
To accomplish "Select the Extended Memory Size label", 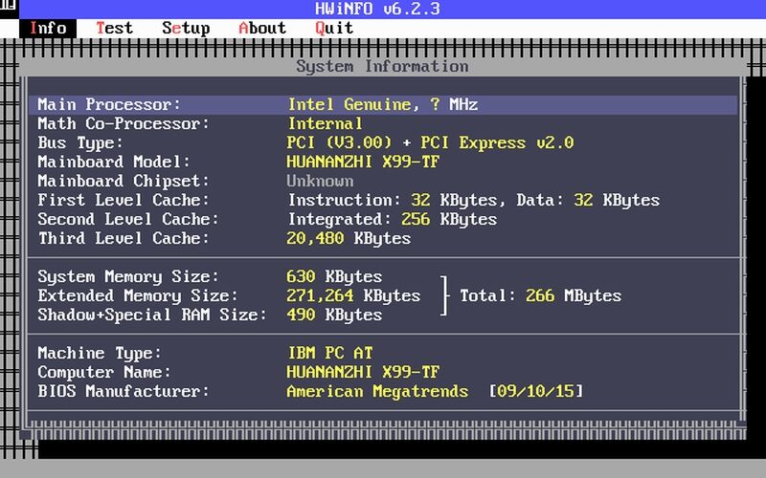I will [138, 295].
